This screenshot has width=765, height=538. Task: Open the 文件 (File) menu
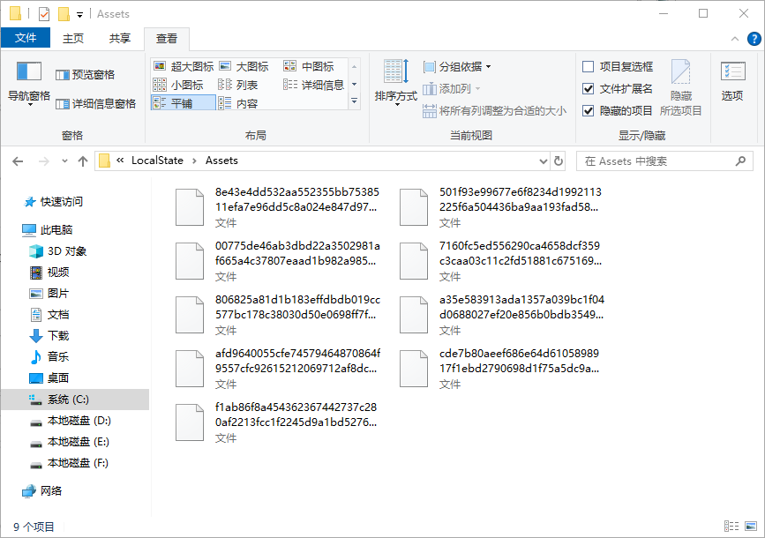[x=26, y=38]
